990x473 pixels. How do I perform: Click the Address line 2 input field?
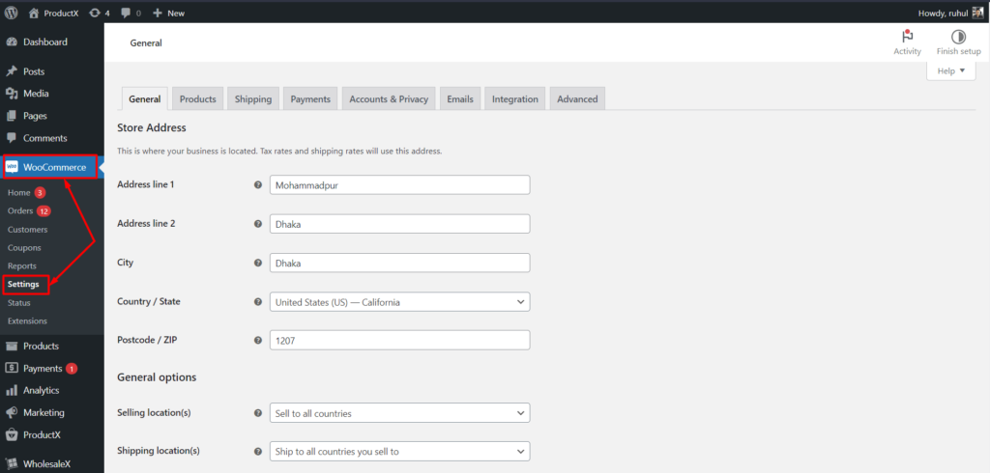point(399,224)
